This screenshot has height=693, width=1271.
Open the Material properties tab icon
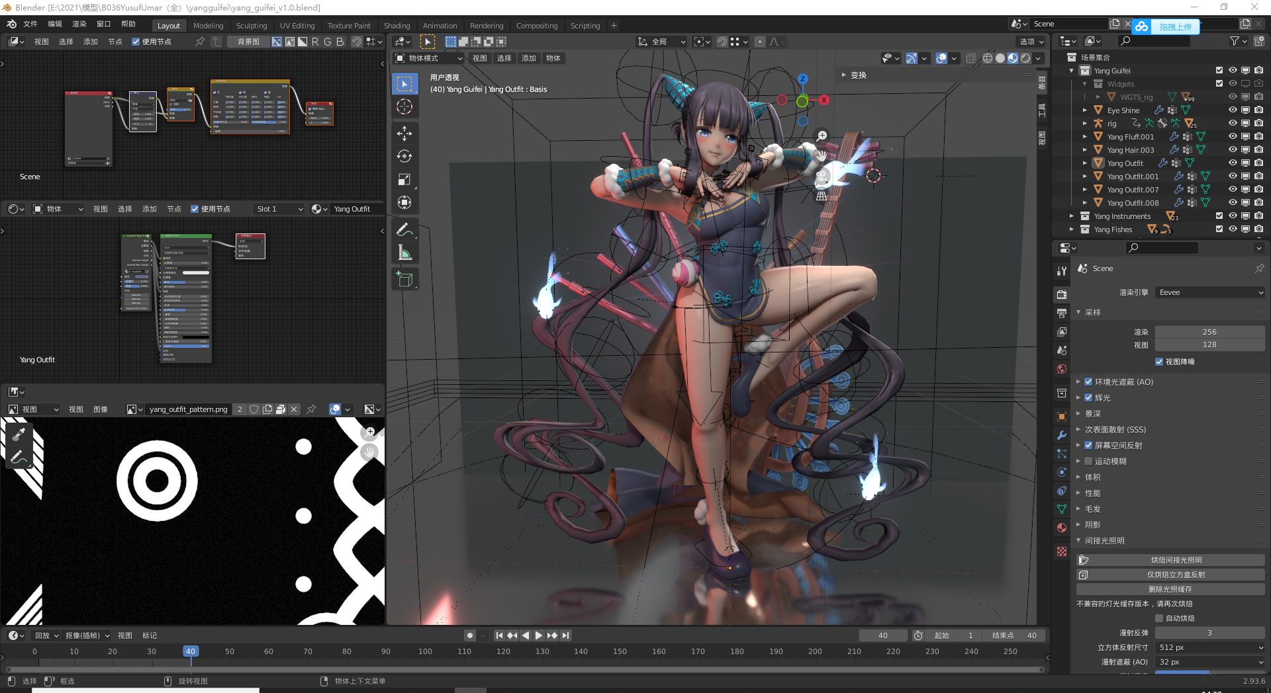point(1062,528)
